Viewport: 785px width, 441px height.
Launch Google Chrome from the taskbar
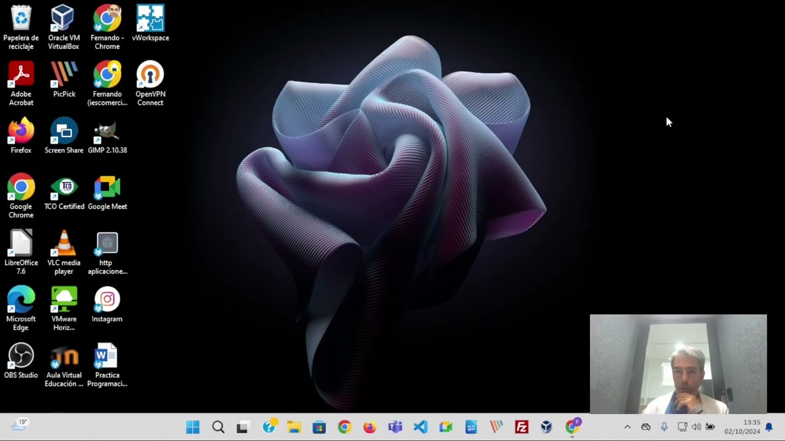click(344, 427)
